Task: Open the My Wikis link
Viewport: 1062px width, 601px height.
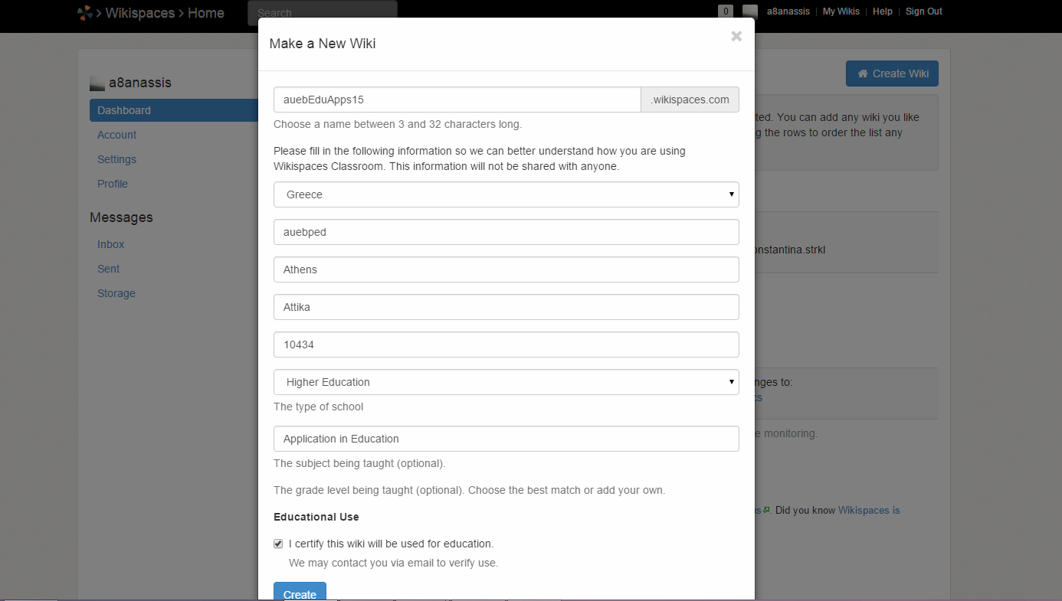Action: [841, 11]
